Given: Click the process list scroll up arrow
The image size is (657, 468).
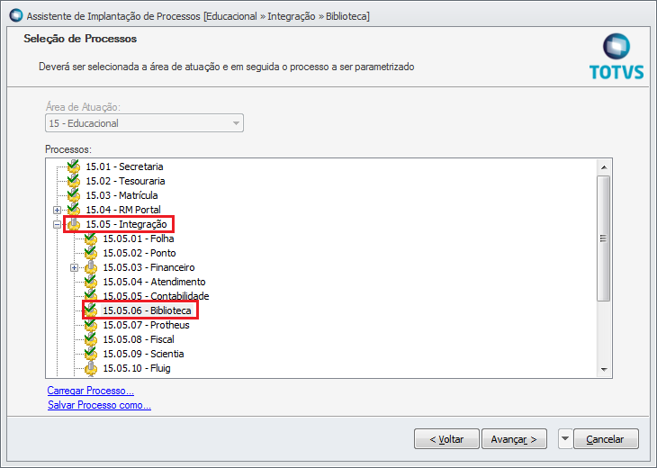Looking at the screenshot, I should pyautogui.click(x=604, y=167).
